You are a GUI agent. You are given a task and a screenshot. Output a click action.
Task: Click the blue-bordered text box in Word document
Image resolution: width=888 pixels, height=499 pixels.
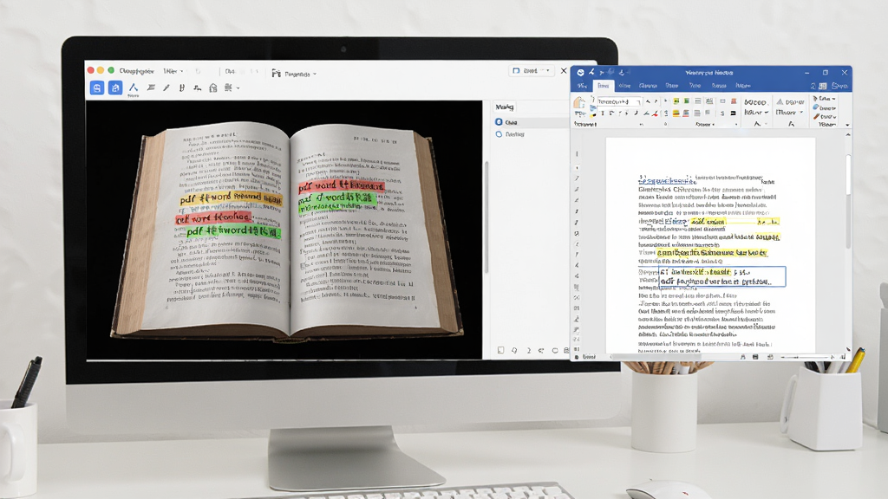[722, 276]
